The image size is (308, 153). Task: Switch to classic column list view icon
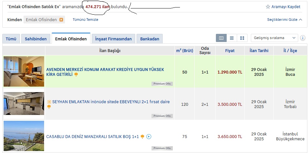[221, 38]
